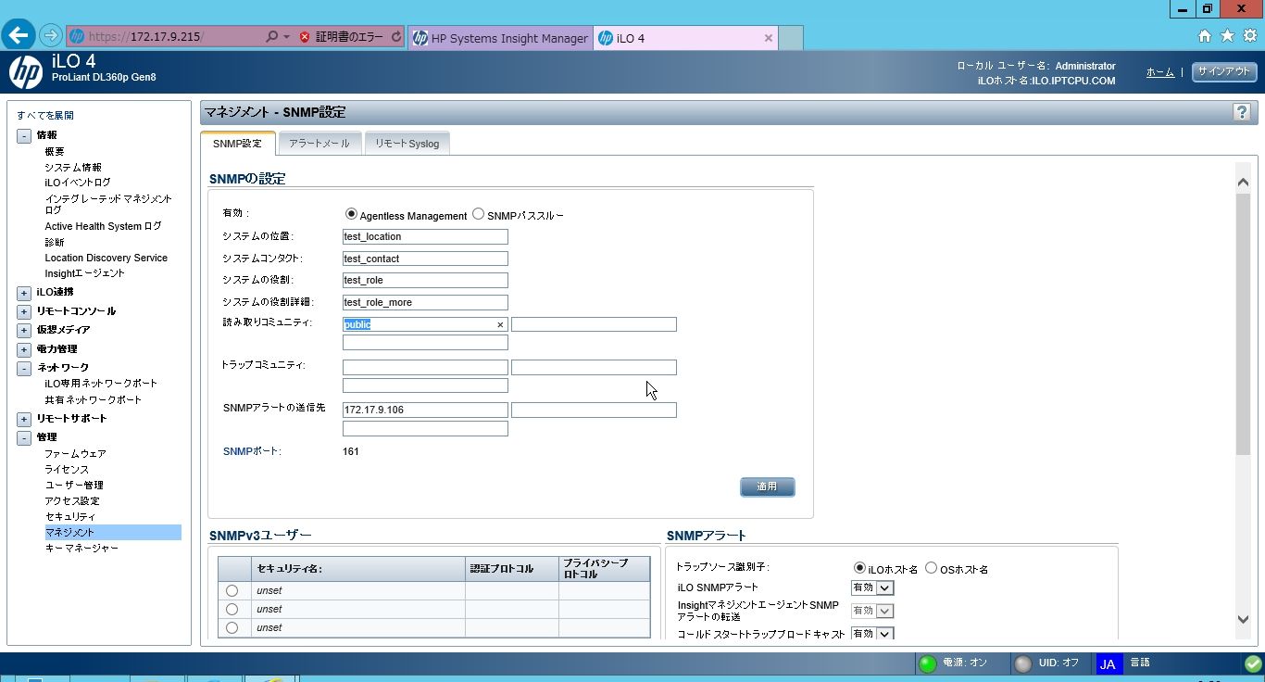Image resolution: width=1265 pixels, height=682 pixels.
Task: Click the browser Home house icon
Action: point(1205,36)
